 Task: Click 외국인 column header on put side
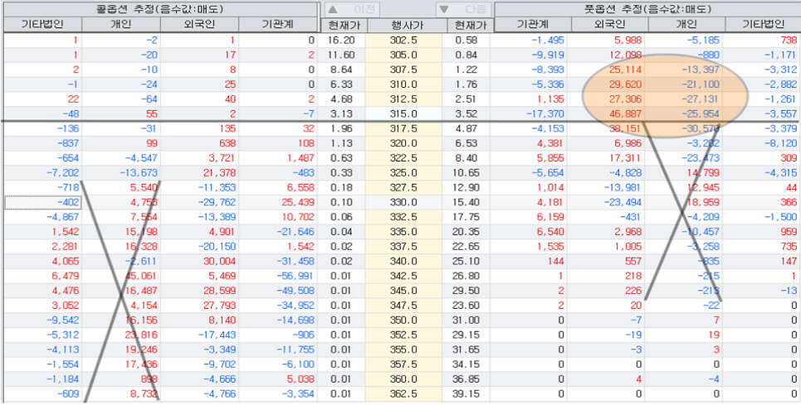coord(609,25)
